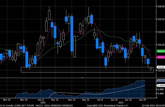165x107 pixels.
Task: Click the tall blue candle near Dec 23
Action: point(72,34)
